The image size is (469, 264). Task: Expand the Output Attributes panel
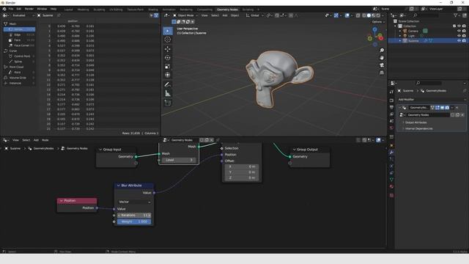coord(416,122)
